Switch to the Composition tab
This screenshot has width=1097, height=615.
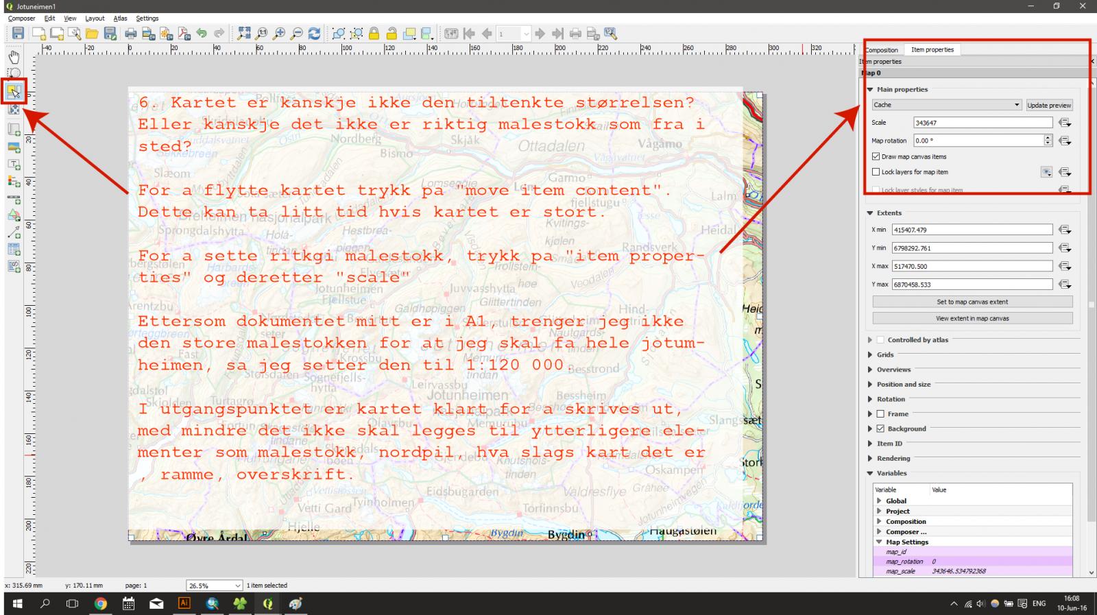tap(882, 50)
